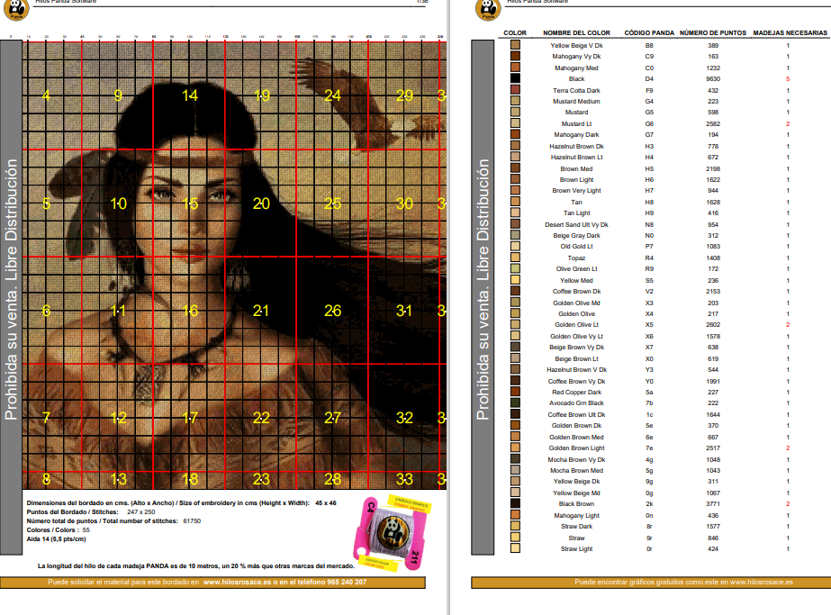Click the color name 'Coffee Brown Dk'
This screenshot has height=615, width=831.
[x=576, y=291]
